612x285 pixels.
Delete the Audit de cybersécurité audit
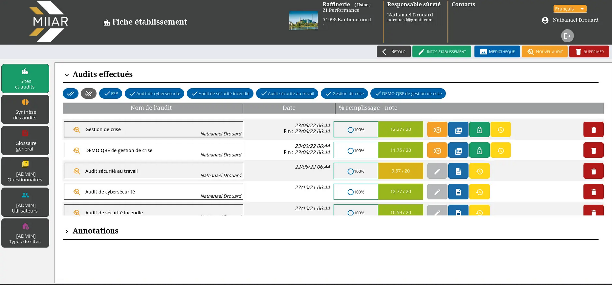[x=594, y=192]
